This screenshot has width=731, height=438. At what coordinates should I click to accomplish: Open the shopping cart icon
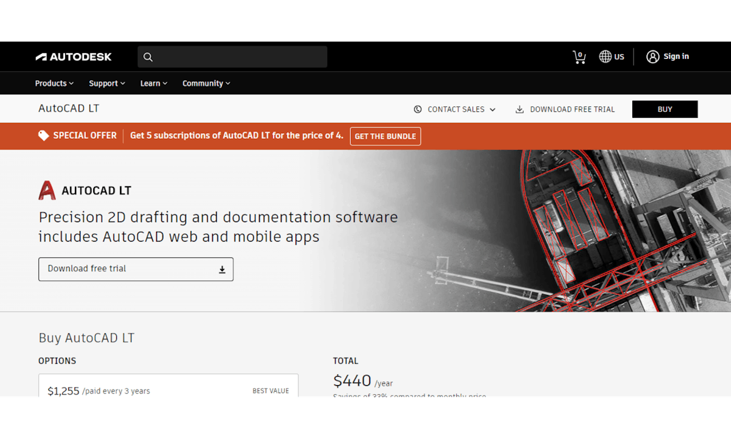579,57
